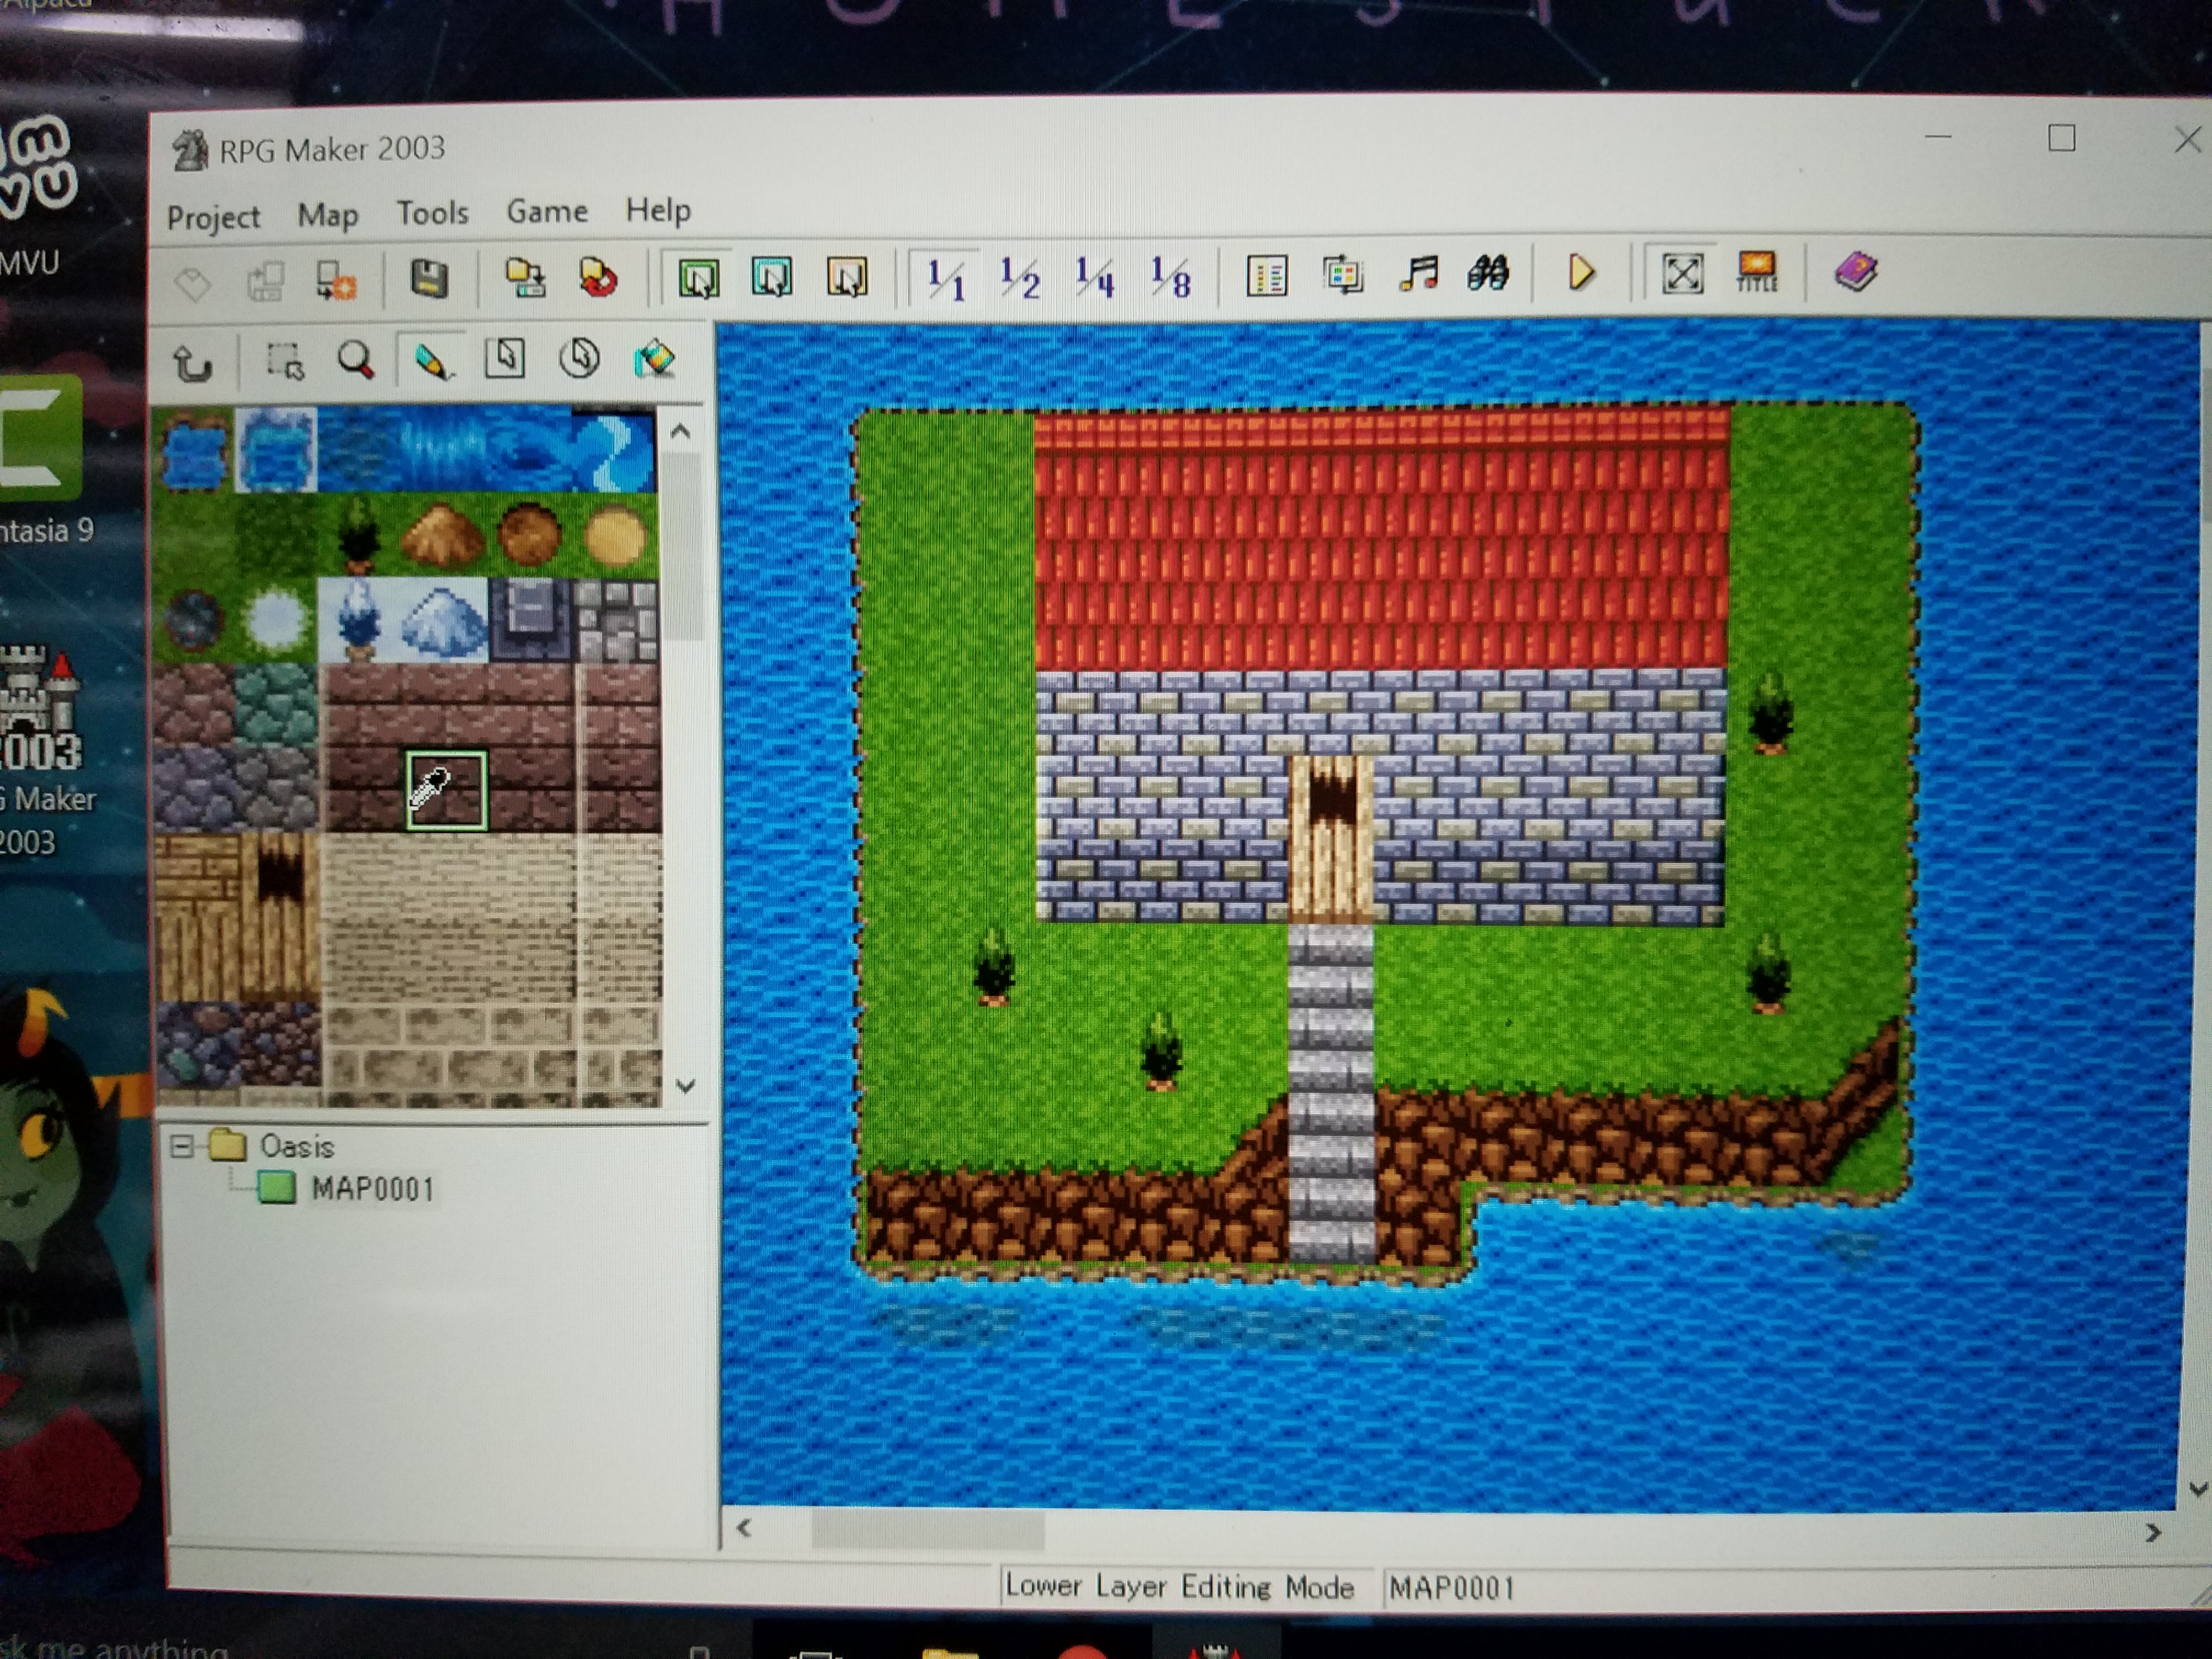Image resolution: width=2212 pixels, height=1659 pixels.
Task: Select the Fill bucket drawing tool
Action: 654,359
